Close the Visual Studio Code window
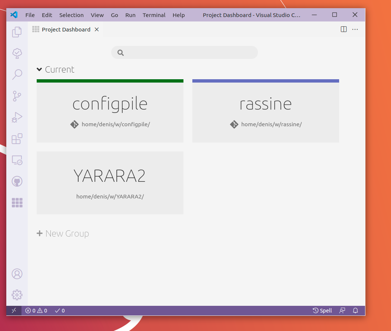 pos(355,15)
